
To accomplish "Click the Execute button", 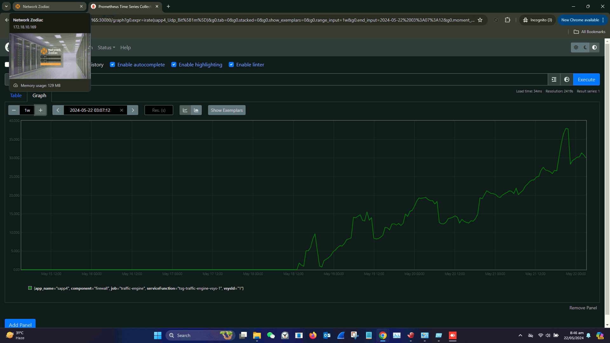I will coord(586,79).
